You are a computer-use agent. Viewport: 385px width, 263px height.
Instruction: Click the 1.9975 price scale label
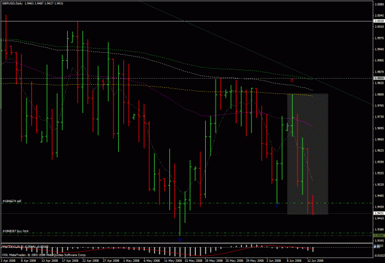[379, 38]
